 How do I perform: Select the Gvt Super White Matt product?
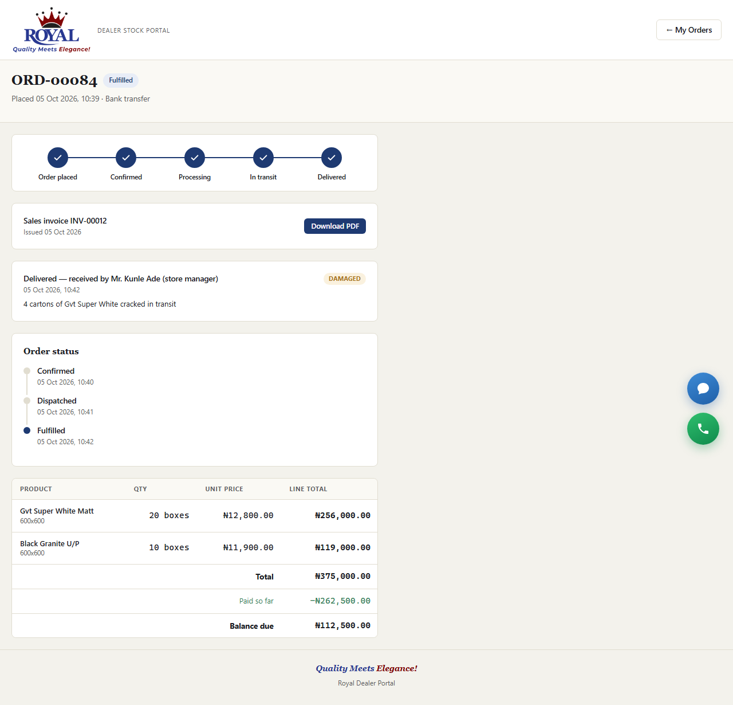click(57, 511)
